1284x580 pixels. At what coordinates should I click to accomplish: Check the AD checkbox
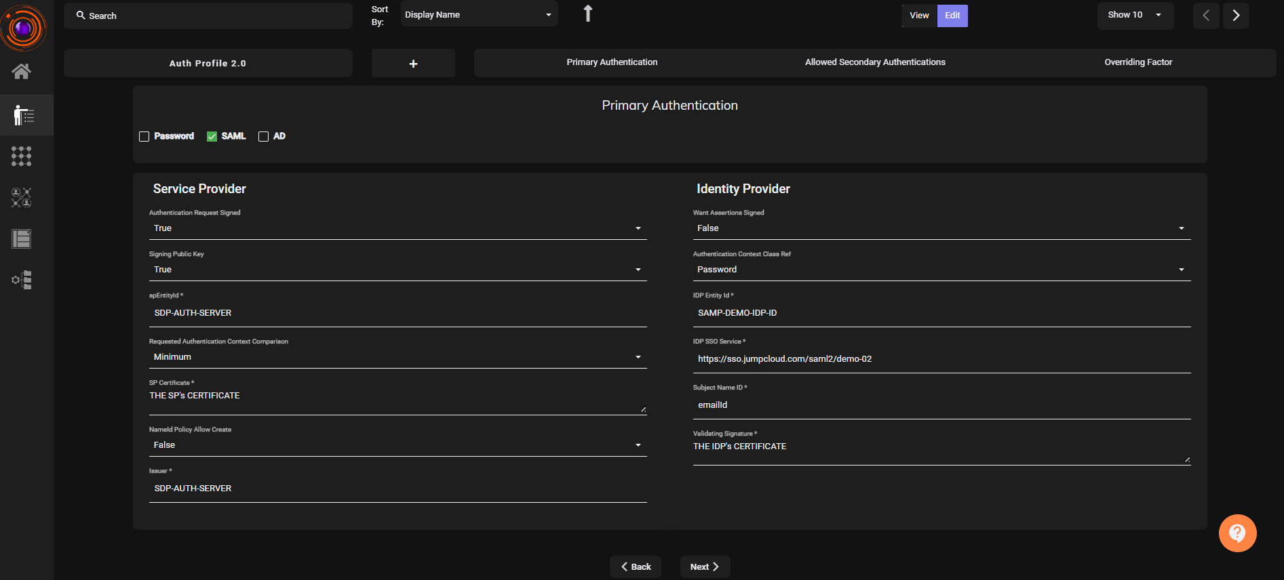pyautogui.click(x=263, y=136)
